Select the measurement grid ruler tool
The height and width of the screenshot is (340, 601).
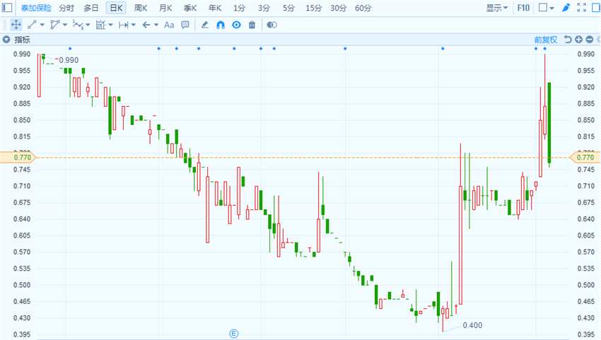(x=100, y=25)
